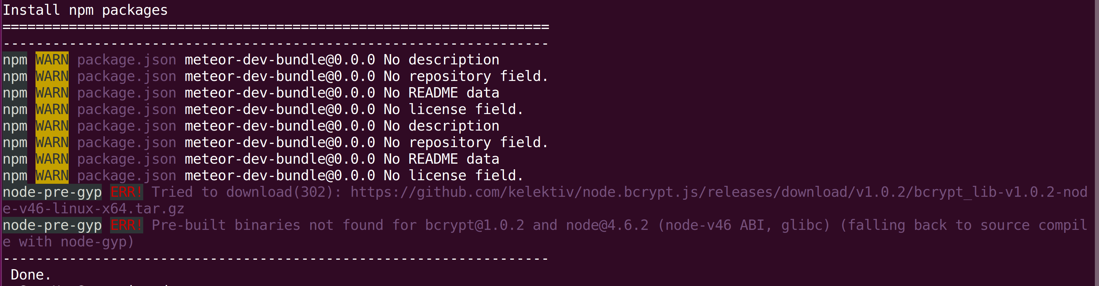1099x286 pixels.
Task: Select the "bcrypt@1.0.2" package text
Action: [474, 225]
